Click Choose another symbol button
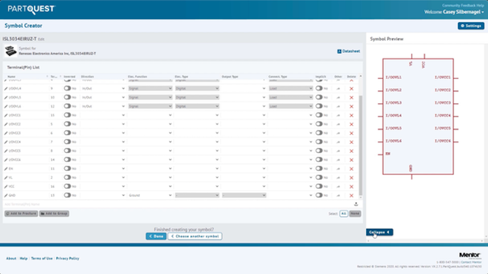This screenshot has width=488, height=274. 195,236
